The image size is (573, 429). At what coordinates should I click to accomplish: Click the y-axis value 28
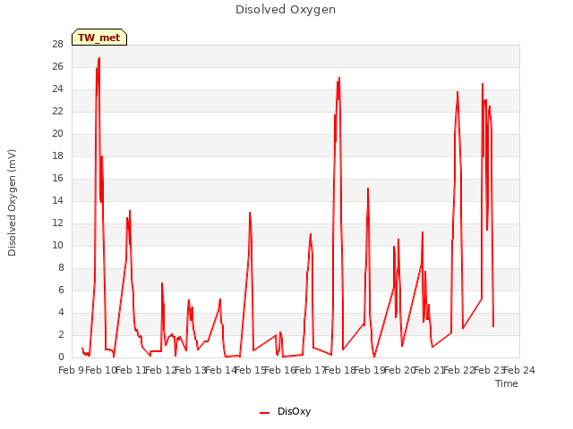pyautogui.click(x=57, y=44)
